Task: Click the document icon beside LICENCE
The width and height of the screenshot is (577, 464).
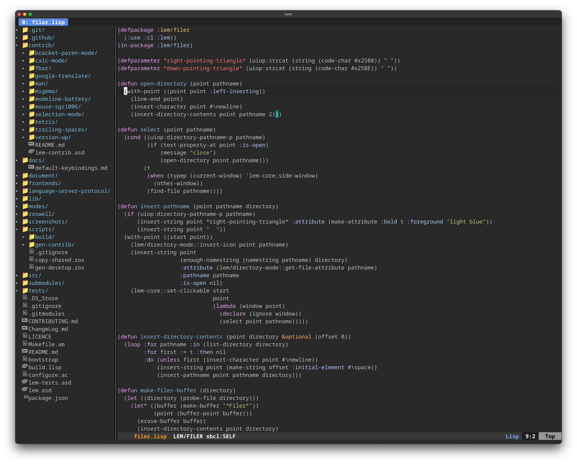Action: [x=25, y=336]
